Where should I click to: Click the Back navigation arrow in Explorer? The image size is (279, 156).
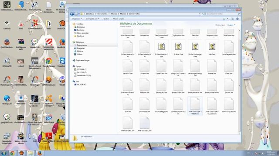tap(72, 14)
